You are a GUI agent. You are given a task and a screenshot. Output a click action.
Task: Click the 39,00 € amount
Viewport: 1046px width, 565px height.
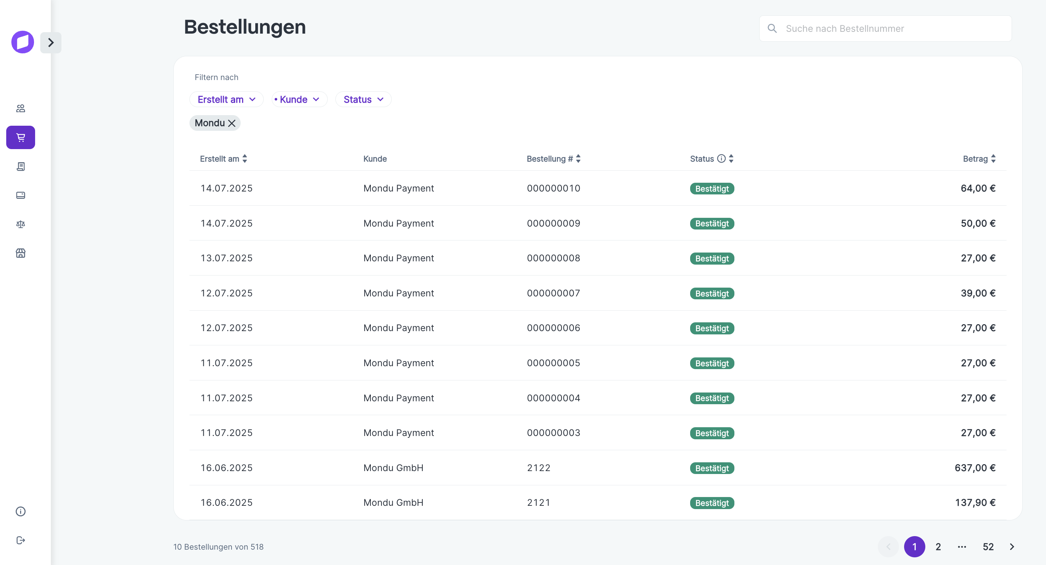click(x=978, y=293)
